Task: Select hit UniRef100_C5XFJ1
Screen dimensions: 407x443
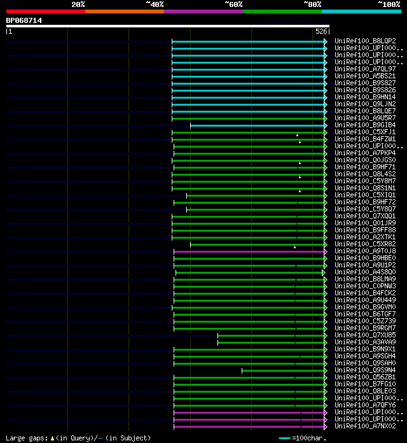Action: point(365,132)
